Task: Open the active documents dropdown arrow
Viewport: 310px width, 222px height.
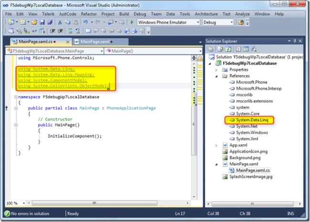Action: coord(200,42)
